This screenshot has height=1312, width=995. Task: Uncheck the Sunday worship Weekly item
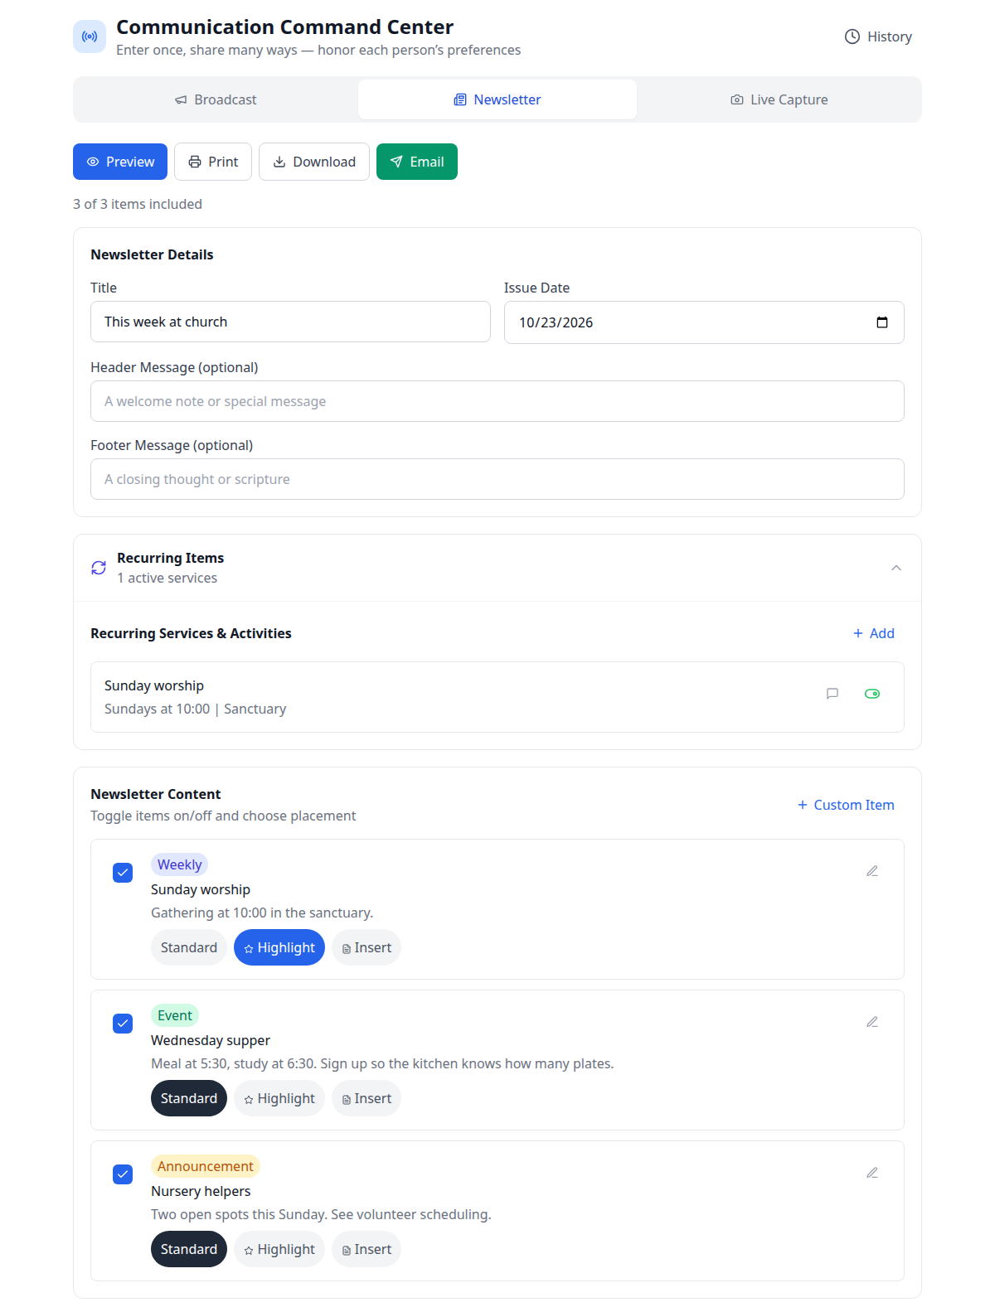pos(123,873)
